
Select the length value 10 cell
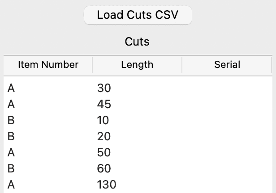click(x=103, y=121)
